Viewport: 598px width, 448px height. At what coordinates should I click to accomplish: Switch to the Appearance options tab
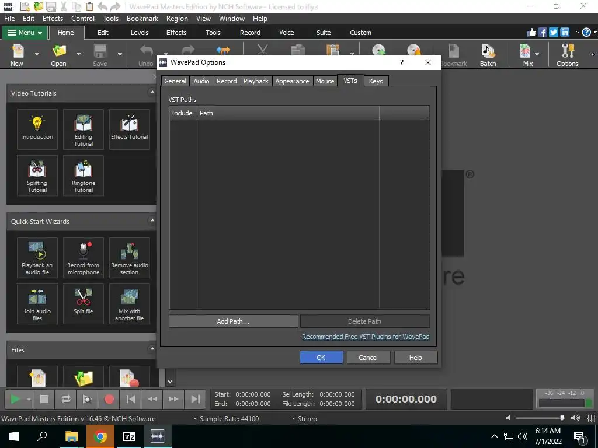click(292, 81)
